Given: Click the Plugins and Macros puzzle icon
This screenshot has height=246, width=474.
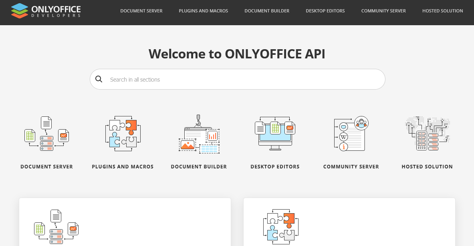Looking at the screenshot, I should click(x=123, y=134).
